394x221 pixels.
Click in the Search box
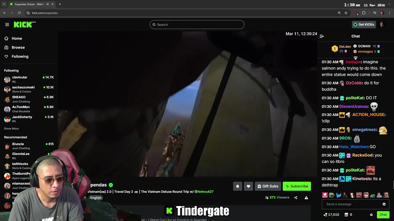click(197, 25)
